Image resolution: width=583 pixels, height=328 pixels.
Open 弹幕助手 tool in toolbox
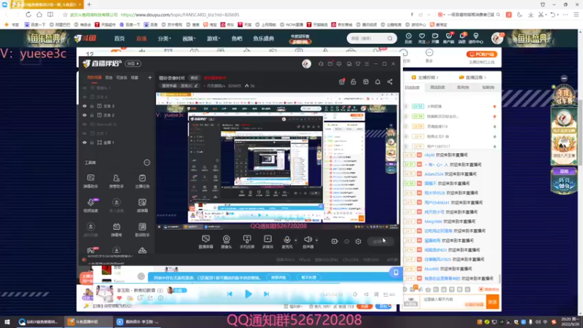click(90, 181)
